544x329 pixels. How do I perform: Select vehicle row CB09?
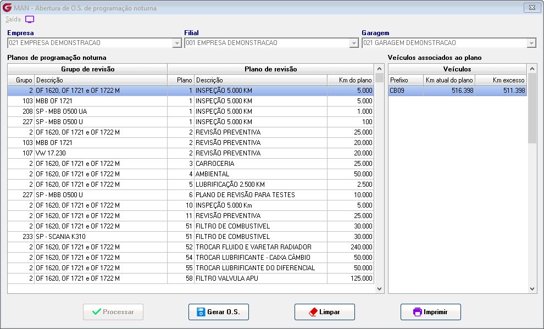point(457,91)
